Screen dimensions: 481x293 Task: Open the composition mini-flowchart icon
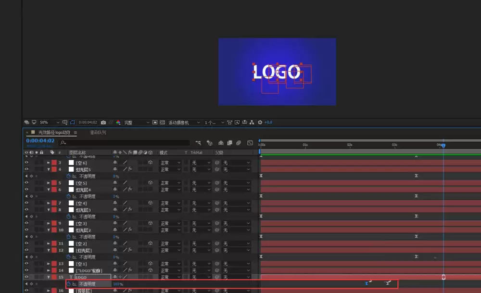tap(198, 143)
